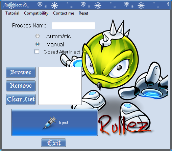Click the syringe icon on Inject
Screen dimensions: 172x151
click(50, 123)
